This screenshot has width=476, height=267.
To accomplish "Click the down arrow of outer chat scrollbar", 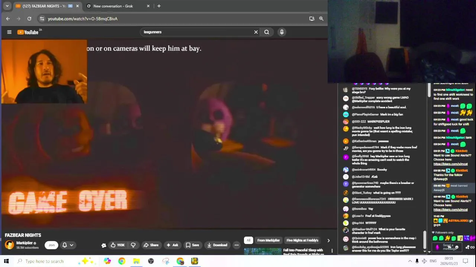I will click(429, 252).
